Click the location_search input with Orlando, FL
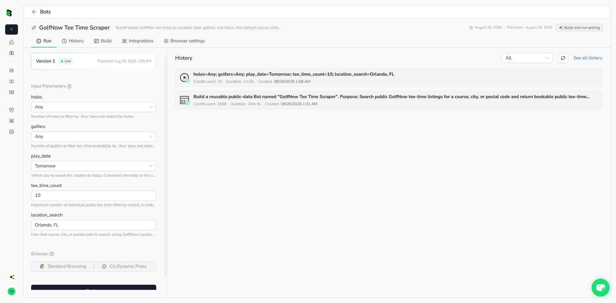The width and height of the screenshot is (616, 303). 94,225
